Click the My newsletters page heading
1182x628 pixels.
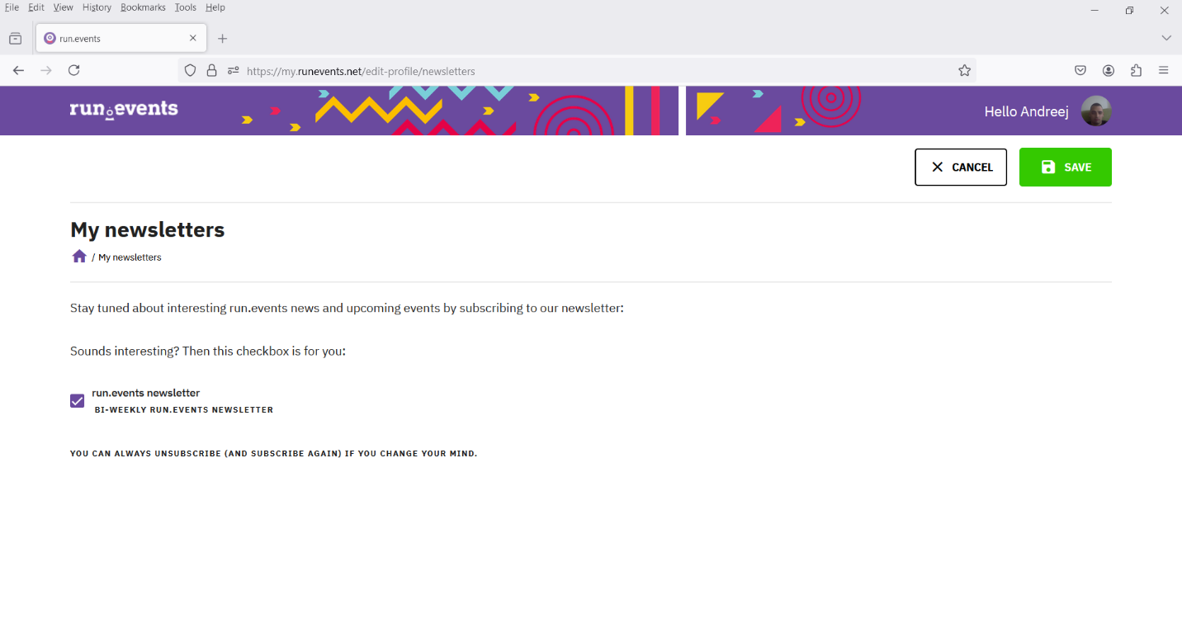(148, 229)
